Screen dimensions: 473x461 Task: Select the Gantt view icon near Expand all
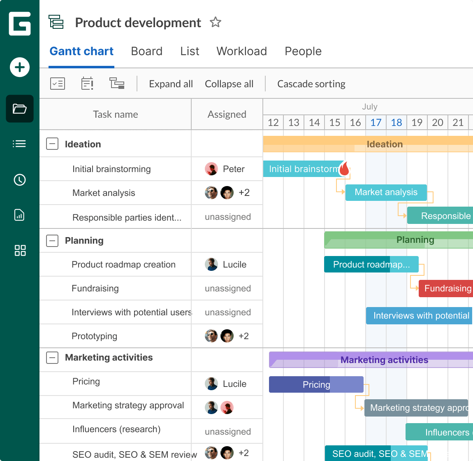click(x=117, y=83)
